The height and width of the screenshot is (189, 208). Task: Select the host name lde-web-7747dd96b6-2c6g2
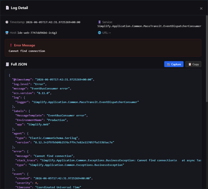[37, 33]
